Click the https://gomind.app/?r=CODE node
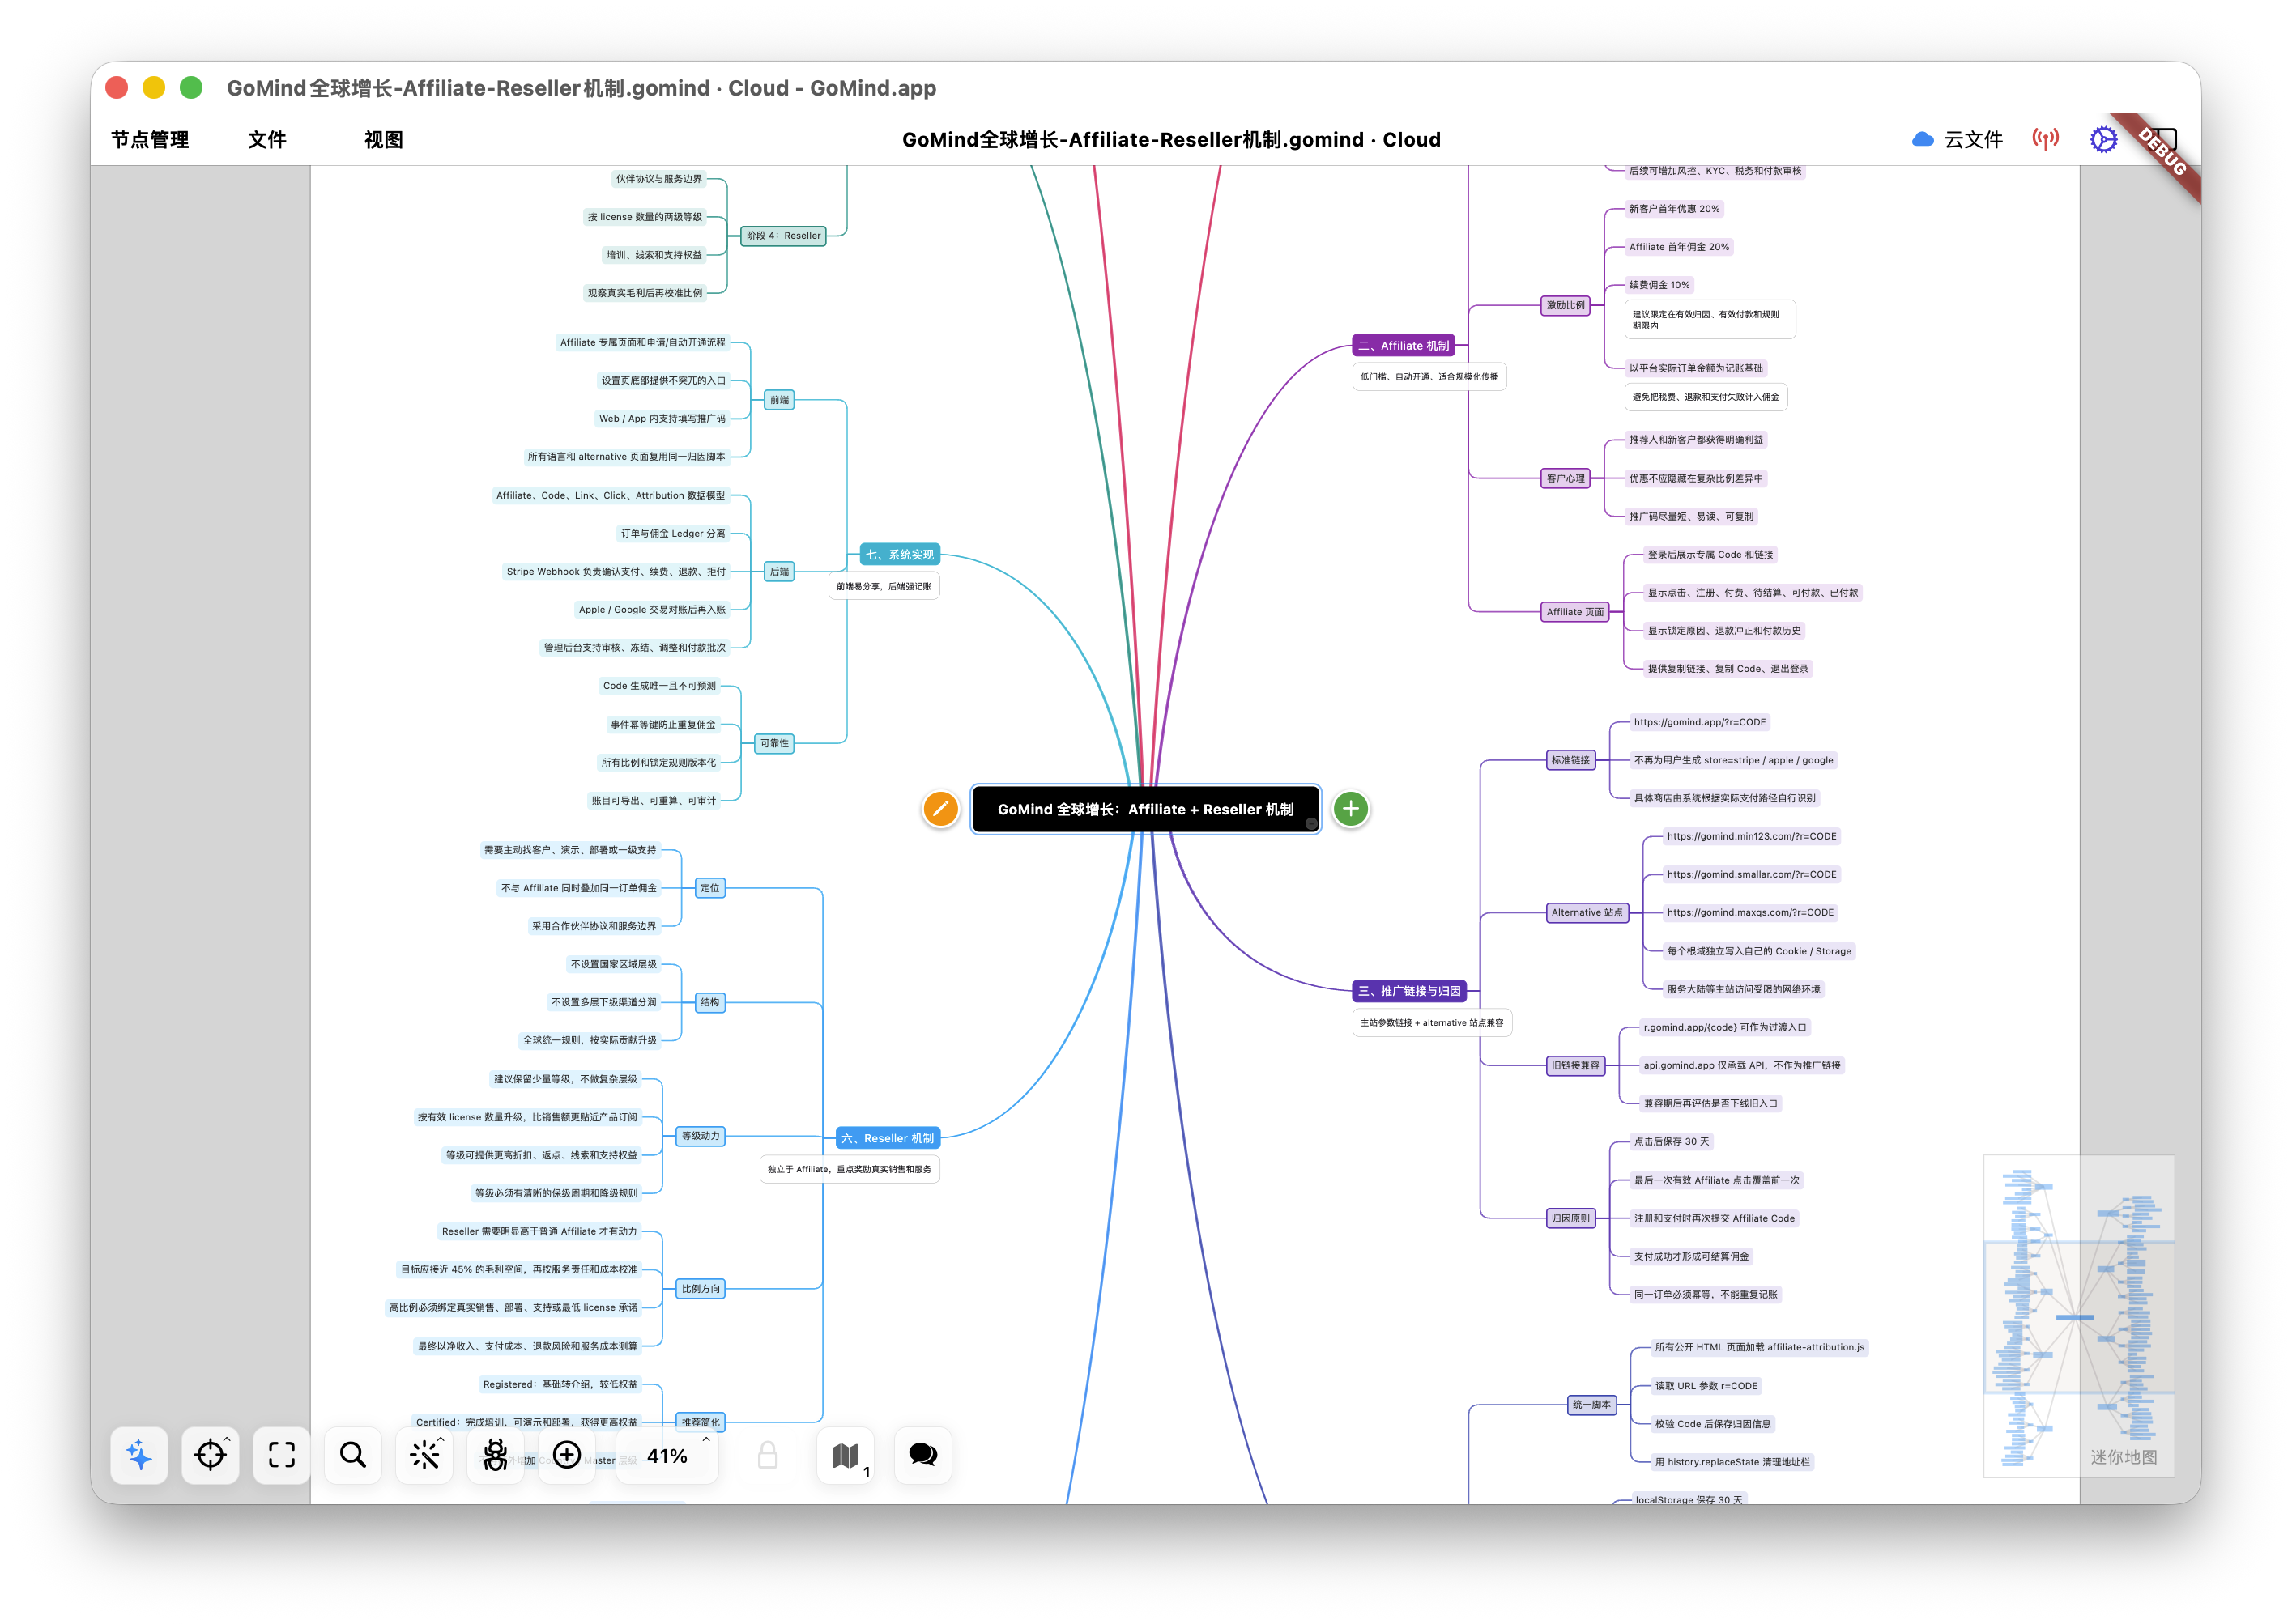Screen dimensions: 2292x1624 click(x=1700, y=722)
